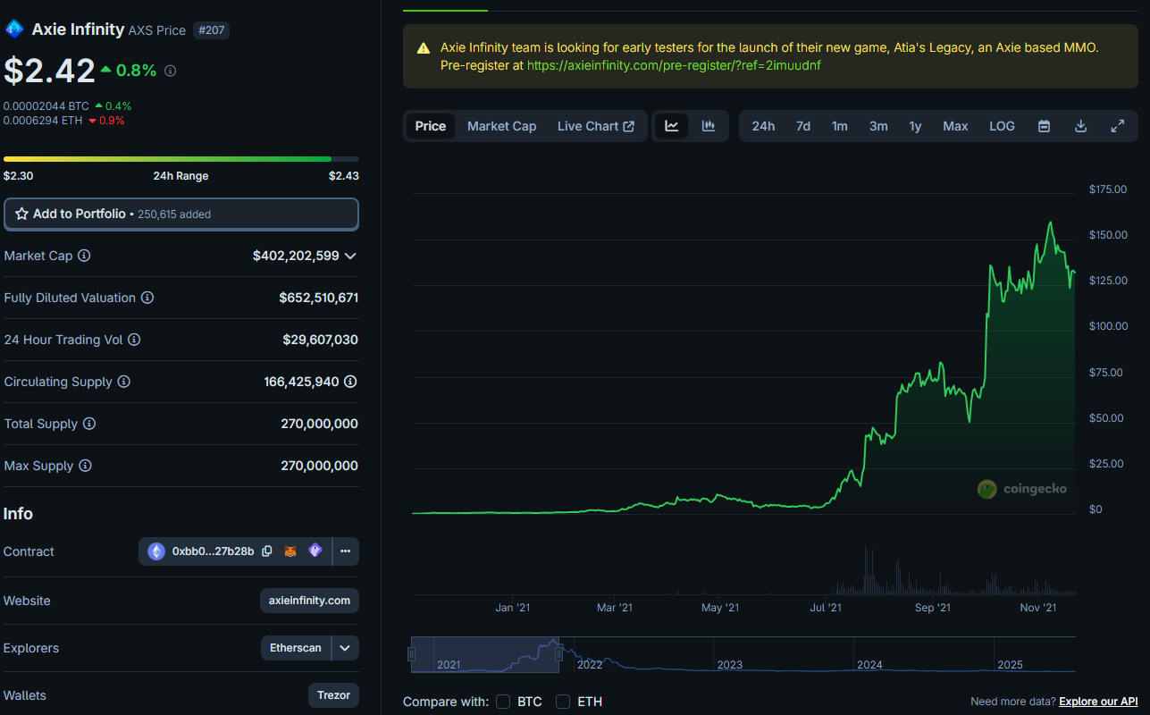Click the info icon next to Circulating Supply label

coord(124,382)
